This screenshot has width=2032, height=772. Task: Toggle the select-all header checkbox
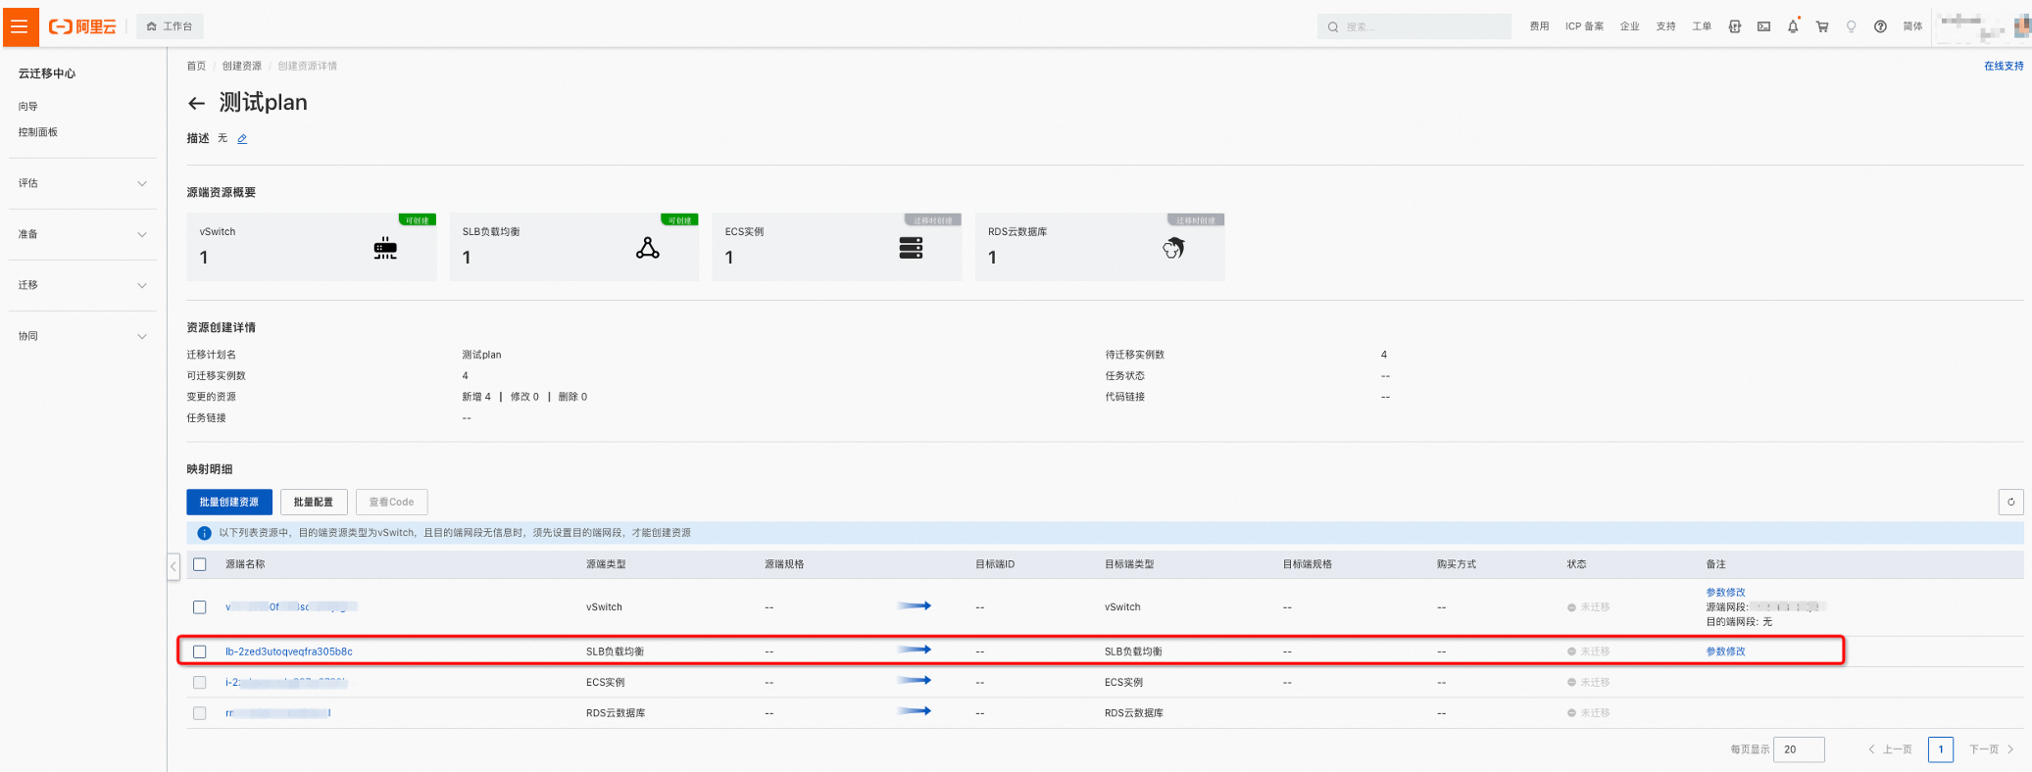[x=200, y=564]
